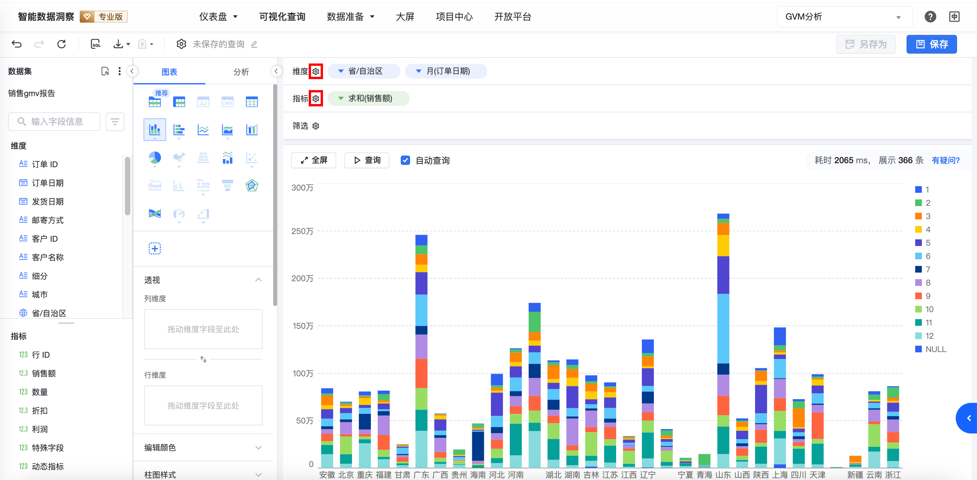Open the help question mark icon

pyautogui.click(x=930, y=17)
